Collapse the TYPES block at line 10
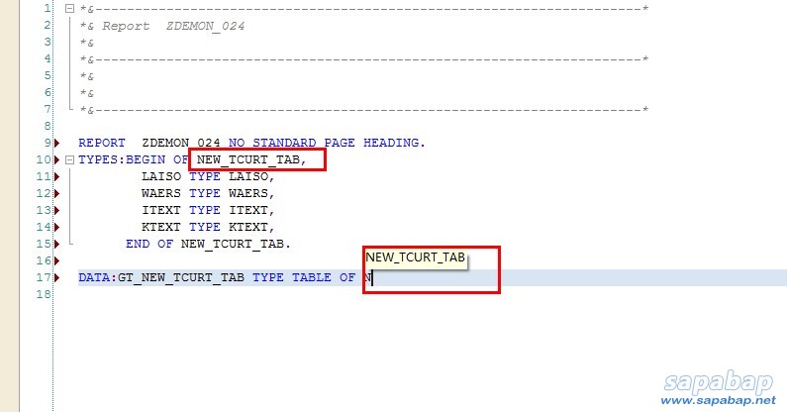The height and width of the screenshot is (412, 787). (69, 159)
